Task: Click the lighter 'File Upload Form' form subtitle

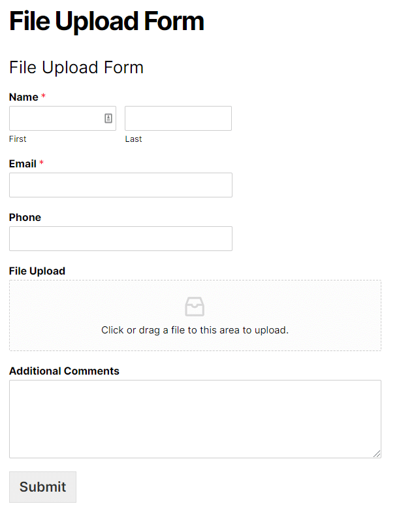Action: [76, 67]
